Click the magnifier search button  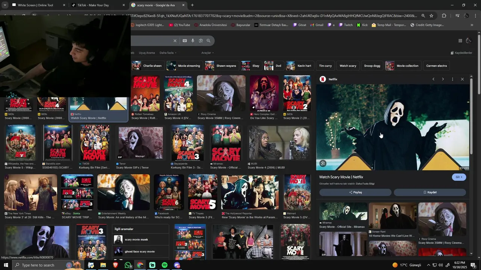pyautogui.click(x=209, y=40)
